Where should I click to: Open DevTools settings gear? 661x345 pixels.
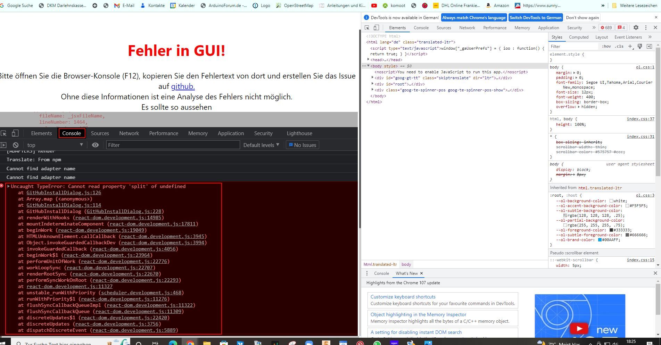point(636,28)
